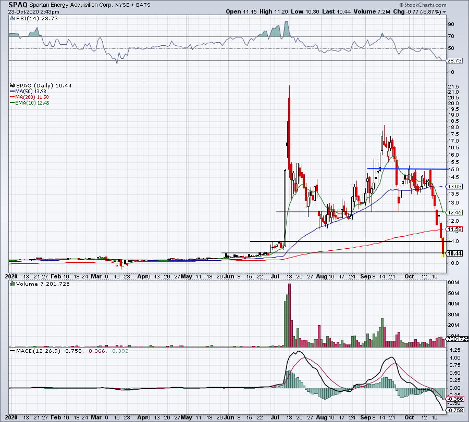This screenshot has width=469, height=422.
Task: Click the 12.45 price tag on right axis
Action: click(454, 212)
